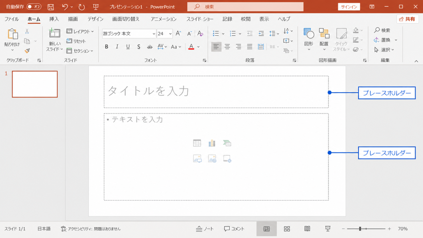Insert online picture icon in placeholder
The height and width of the screenshot is (238, 423).
pos(212,158)
